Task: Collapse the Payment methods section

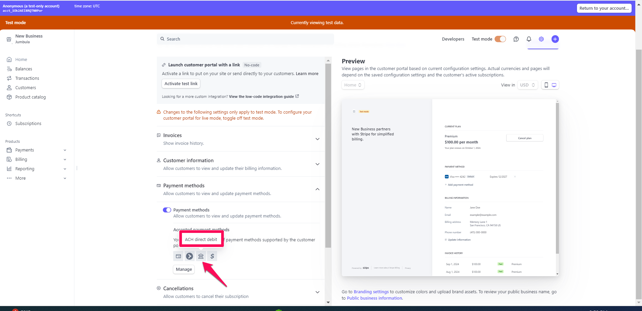Action: pos(317,189)
